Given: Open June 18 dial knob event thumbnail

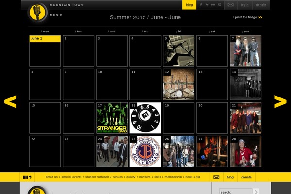Looking at the screenshot, I should pyautogui.click(x=145, y=118).
